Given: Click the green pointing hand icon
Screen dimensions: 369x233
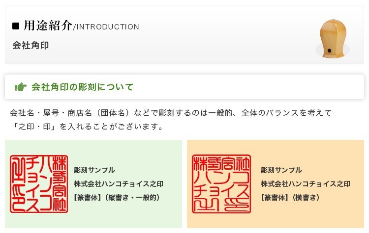Looking at the screenshot, I should (21, 87).
